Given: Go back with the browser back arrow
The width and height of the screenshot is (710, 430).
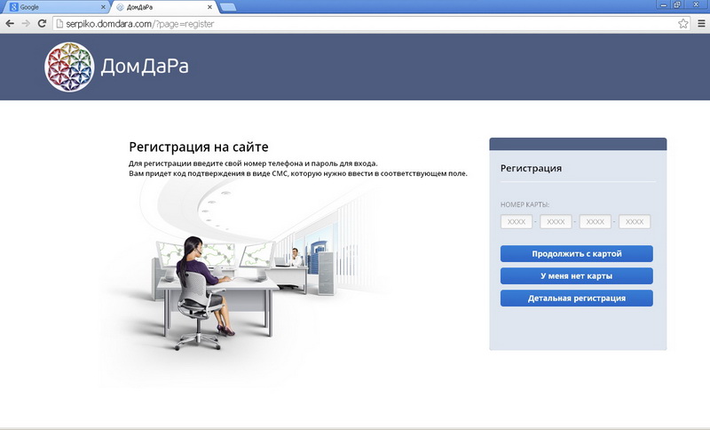Looking at the screenshot, I should click(10, 24).
